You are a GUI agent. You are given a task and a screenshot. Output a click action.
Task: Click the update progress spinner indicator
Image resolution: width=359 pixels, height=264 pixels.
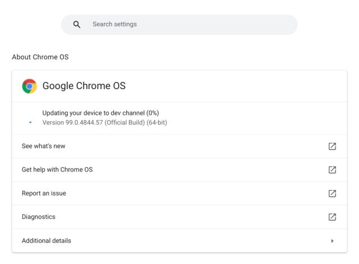click(x=30, y=122)
